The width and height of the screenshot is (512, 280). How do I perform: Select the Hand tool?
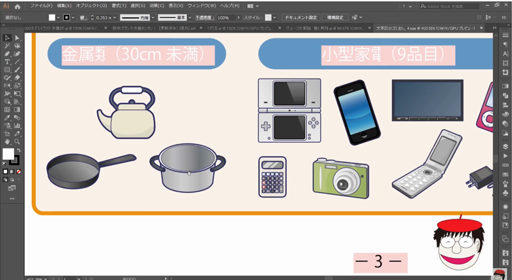(x=7, y=142)
